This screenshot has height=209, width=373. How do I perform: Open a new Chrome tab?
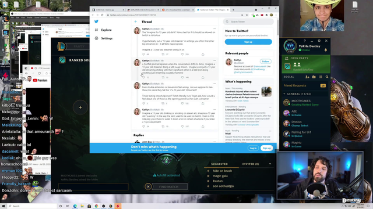pos(233,10)
